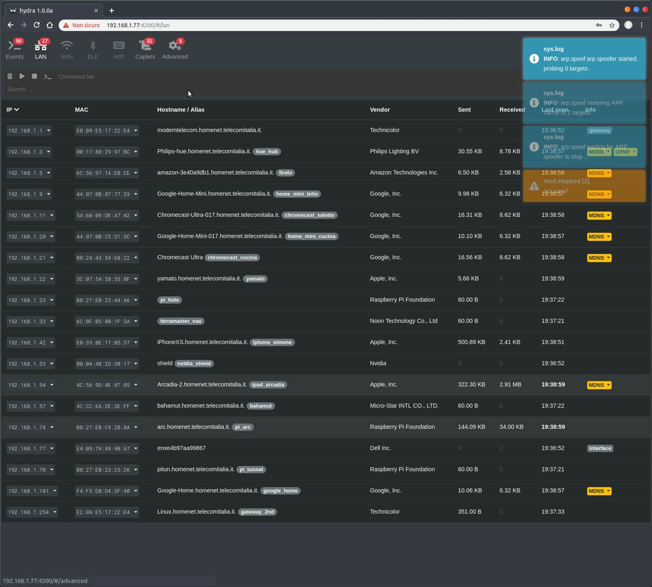Click the pi_hole alias tag
Image resolution: width=652 pixels, height=587 pixels.
point(170,300)
